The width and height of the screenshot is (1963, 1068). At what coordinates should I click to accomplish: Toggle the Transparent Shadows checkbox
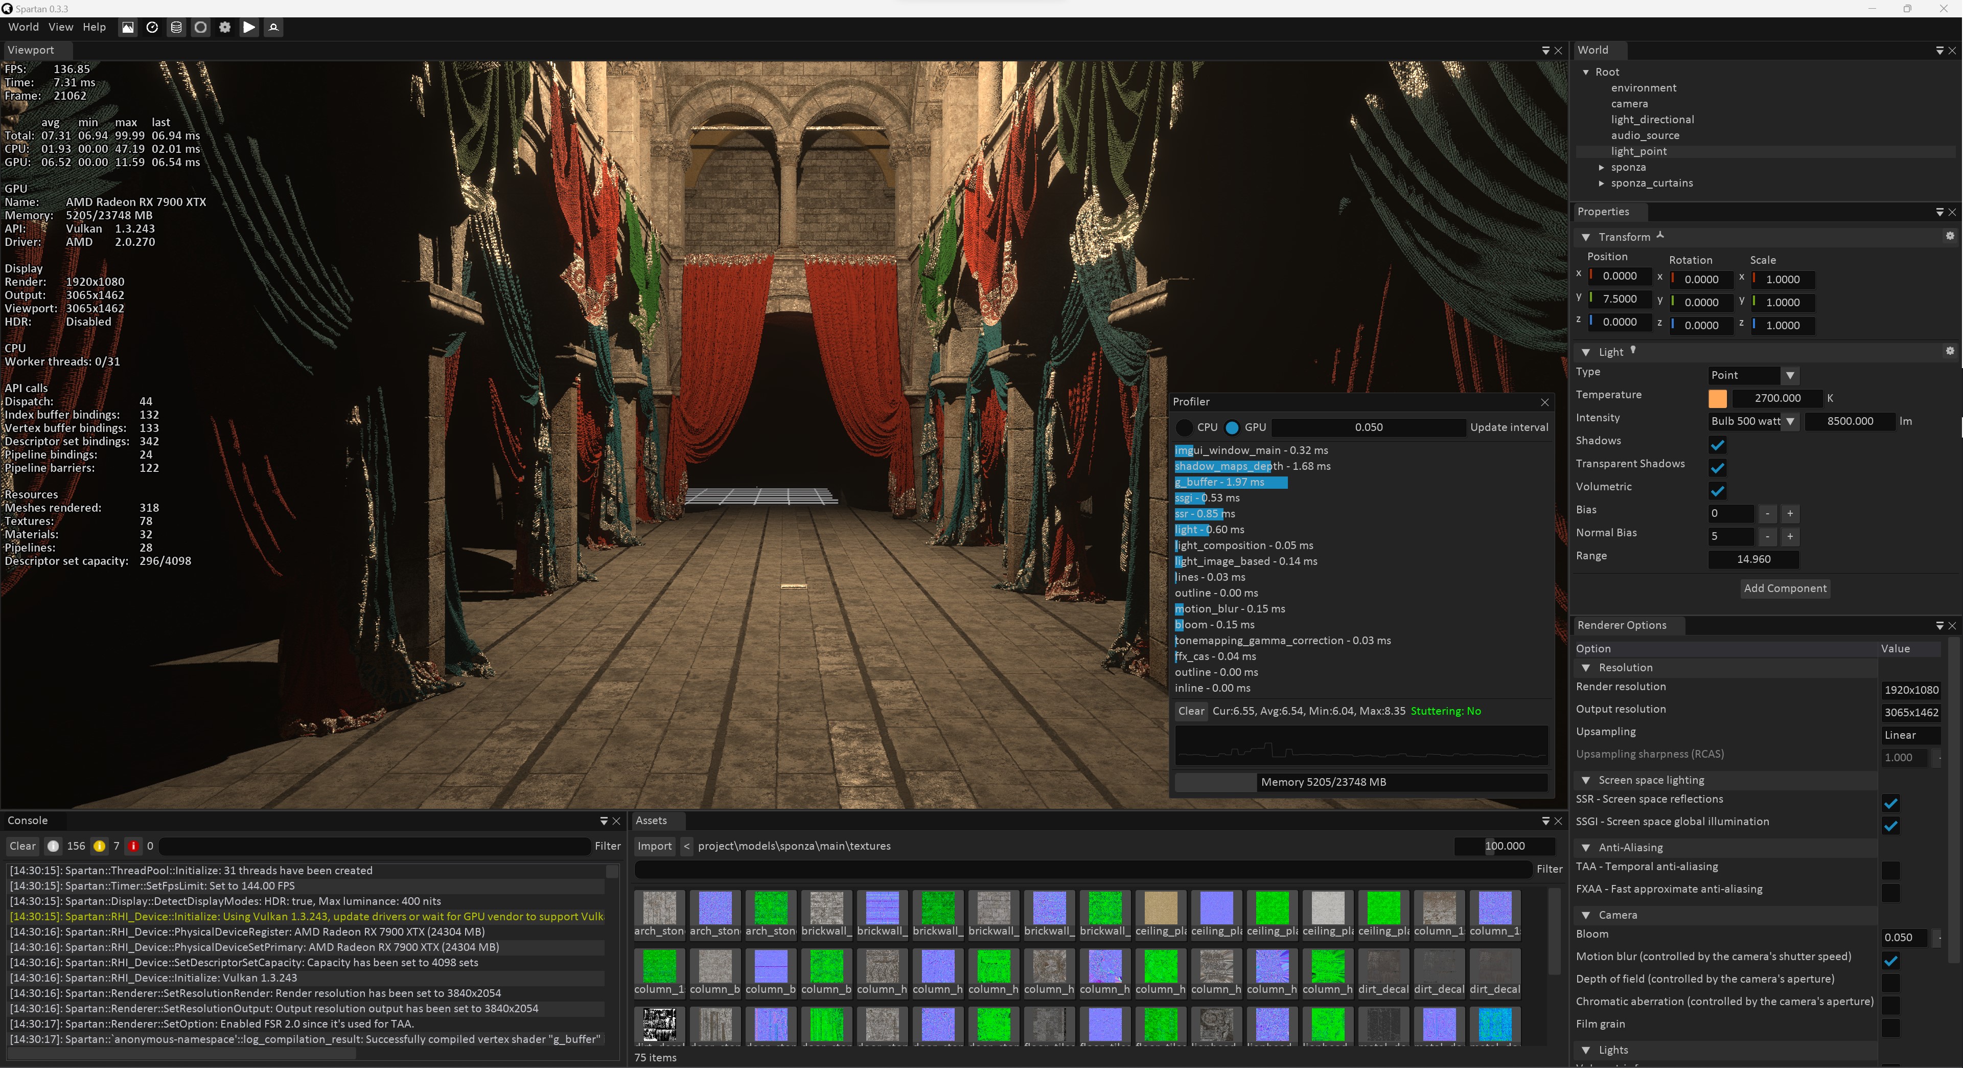1718,467
